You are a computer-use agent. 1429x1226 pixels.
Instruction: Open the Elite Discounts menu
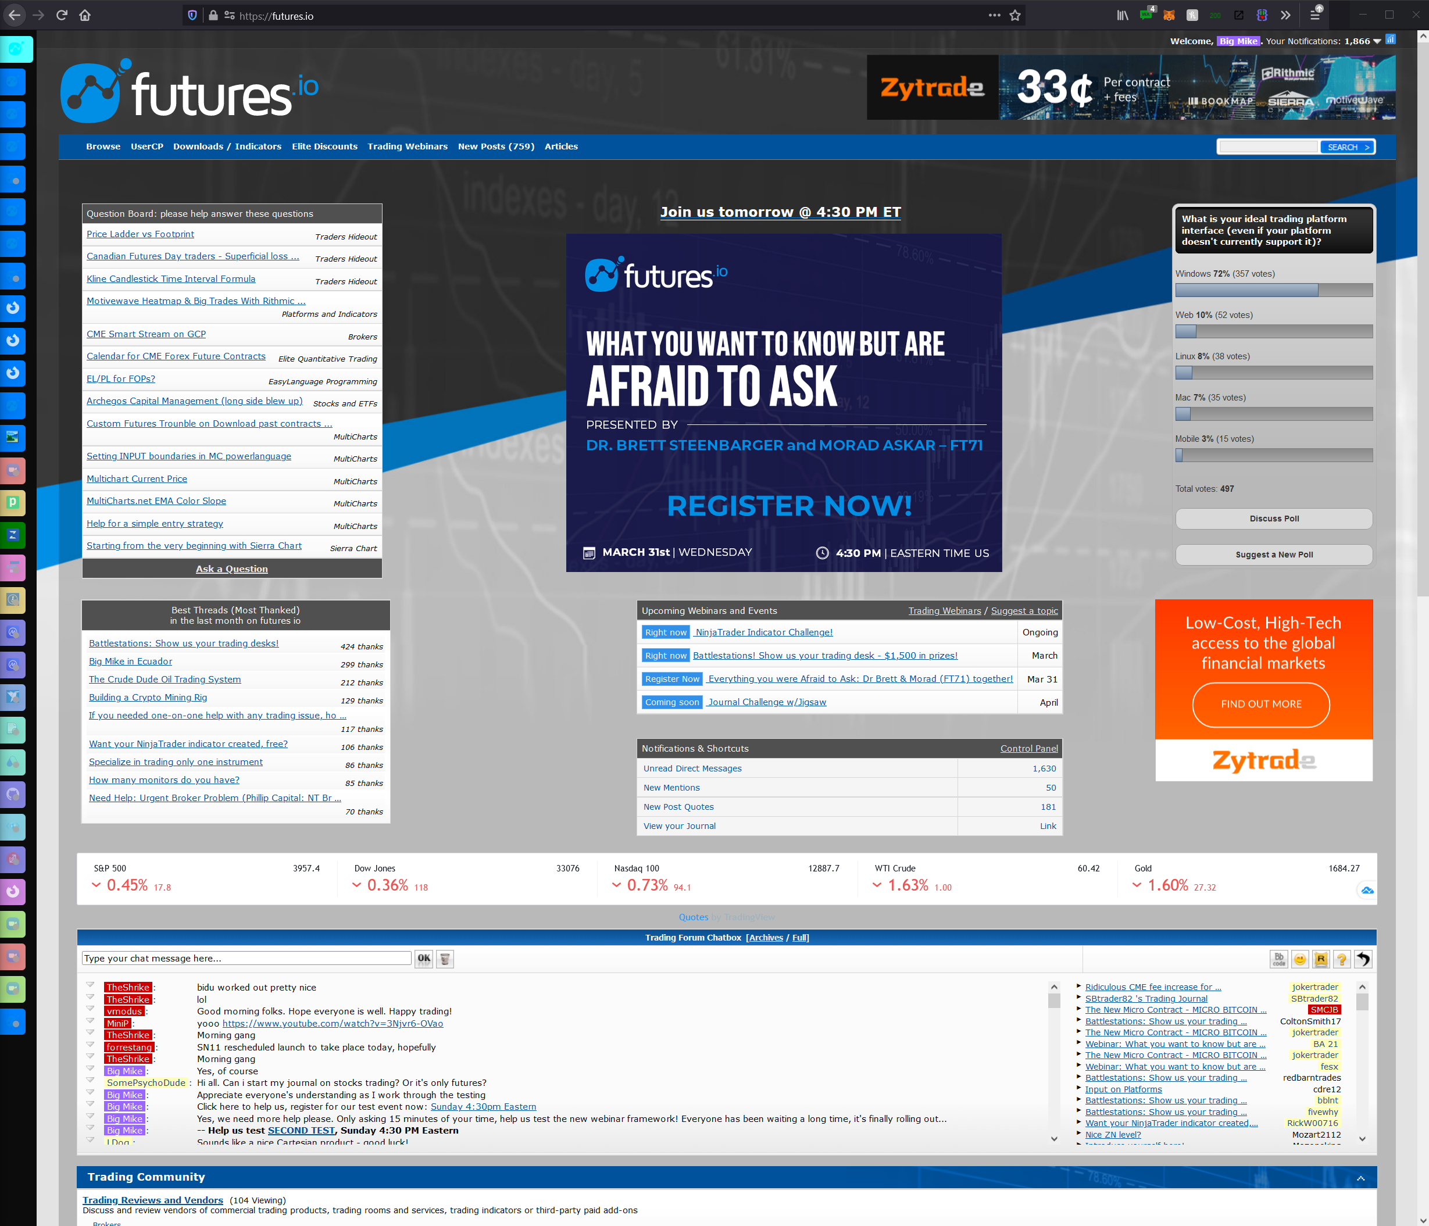325,146
